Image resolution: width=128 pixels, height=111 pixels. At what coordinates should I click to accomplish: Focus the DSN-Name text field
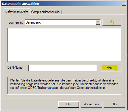(x=62, y=68)
